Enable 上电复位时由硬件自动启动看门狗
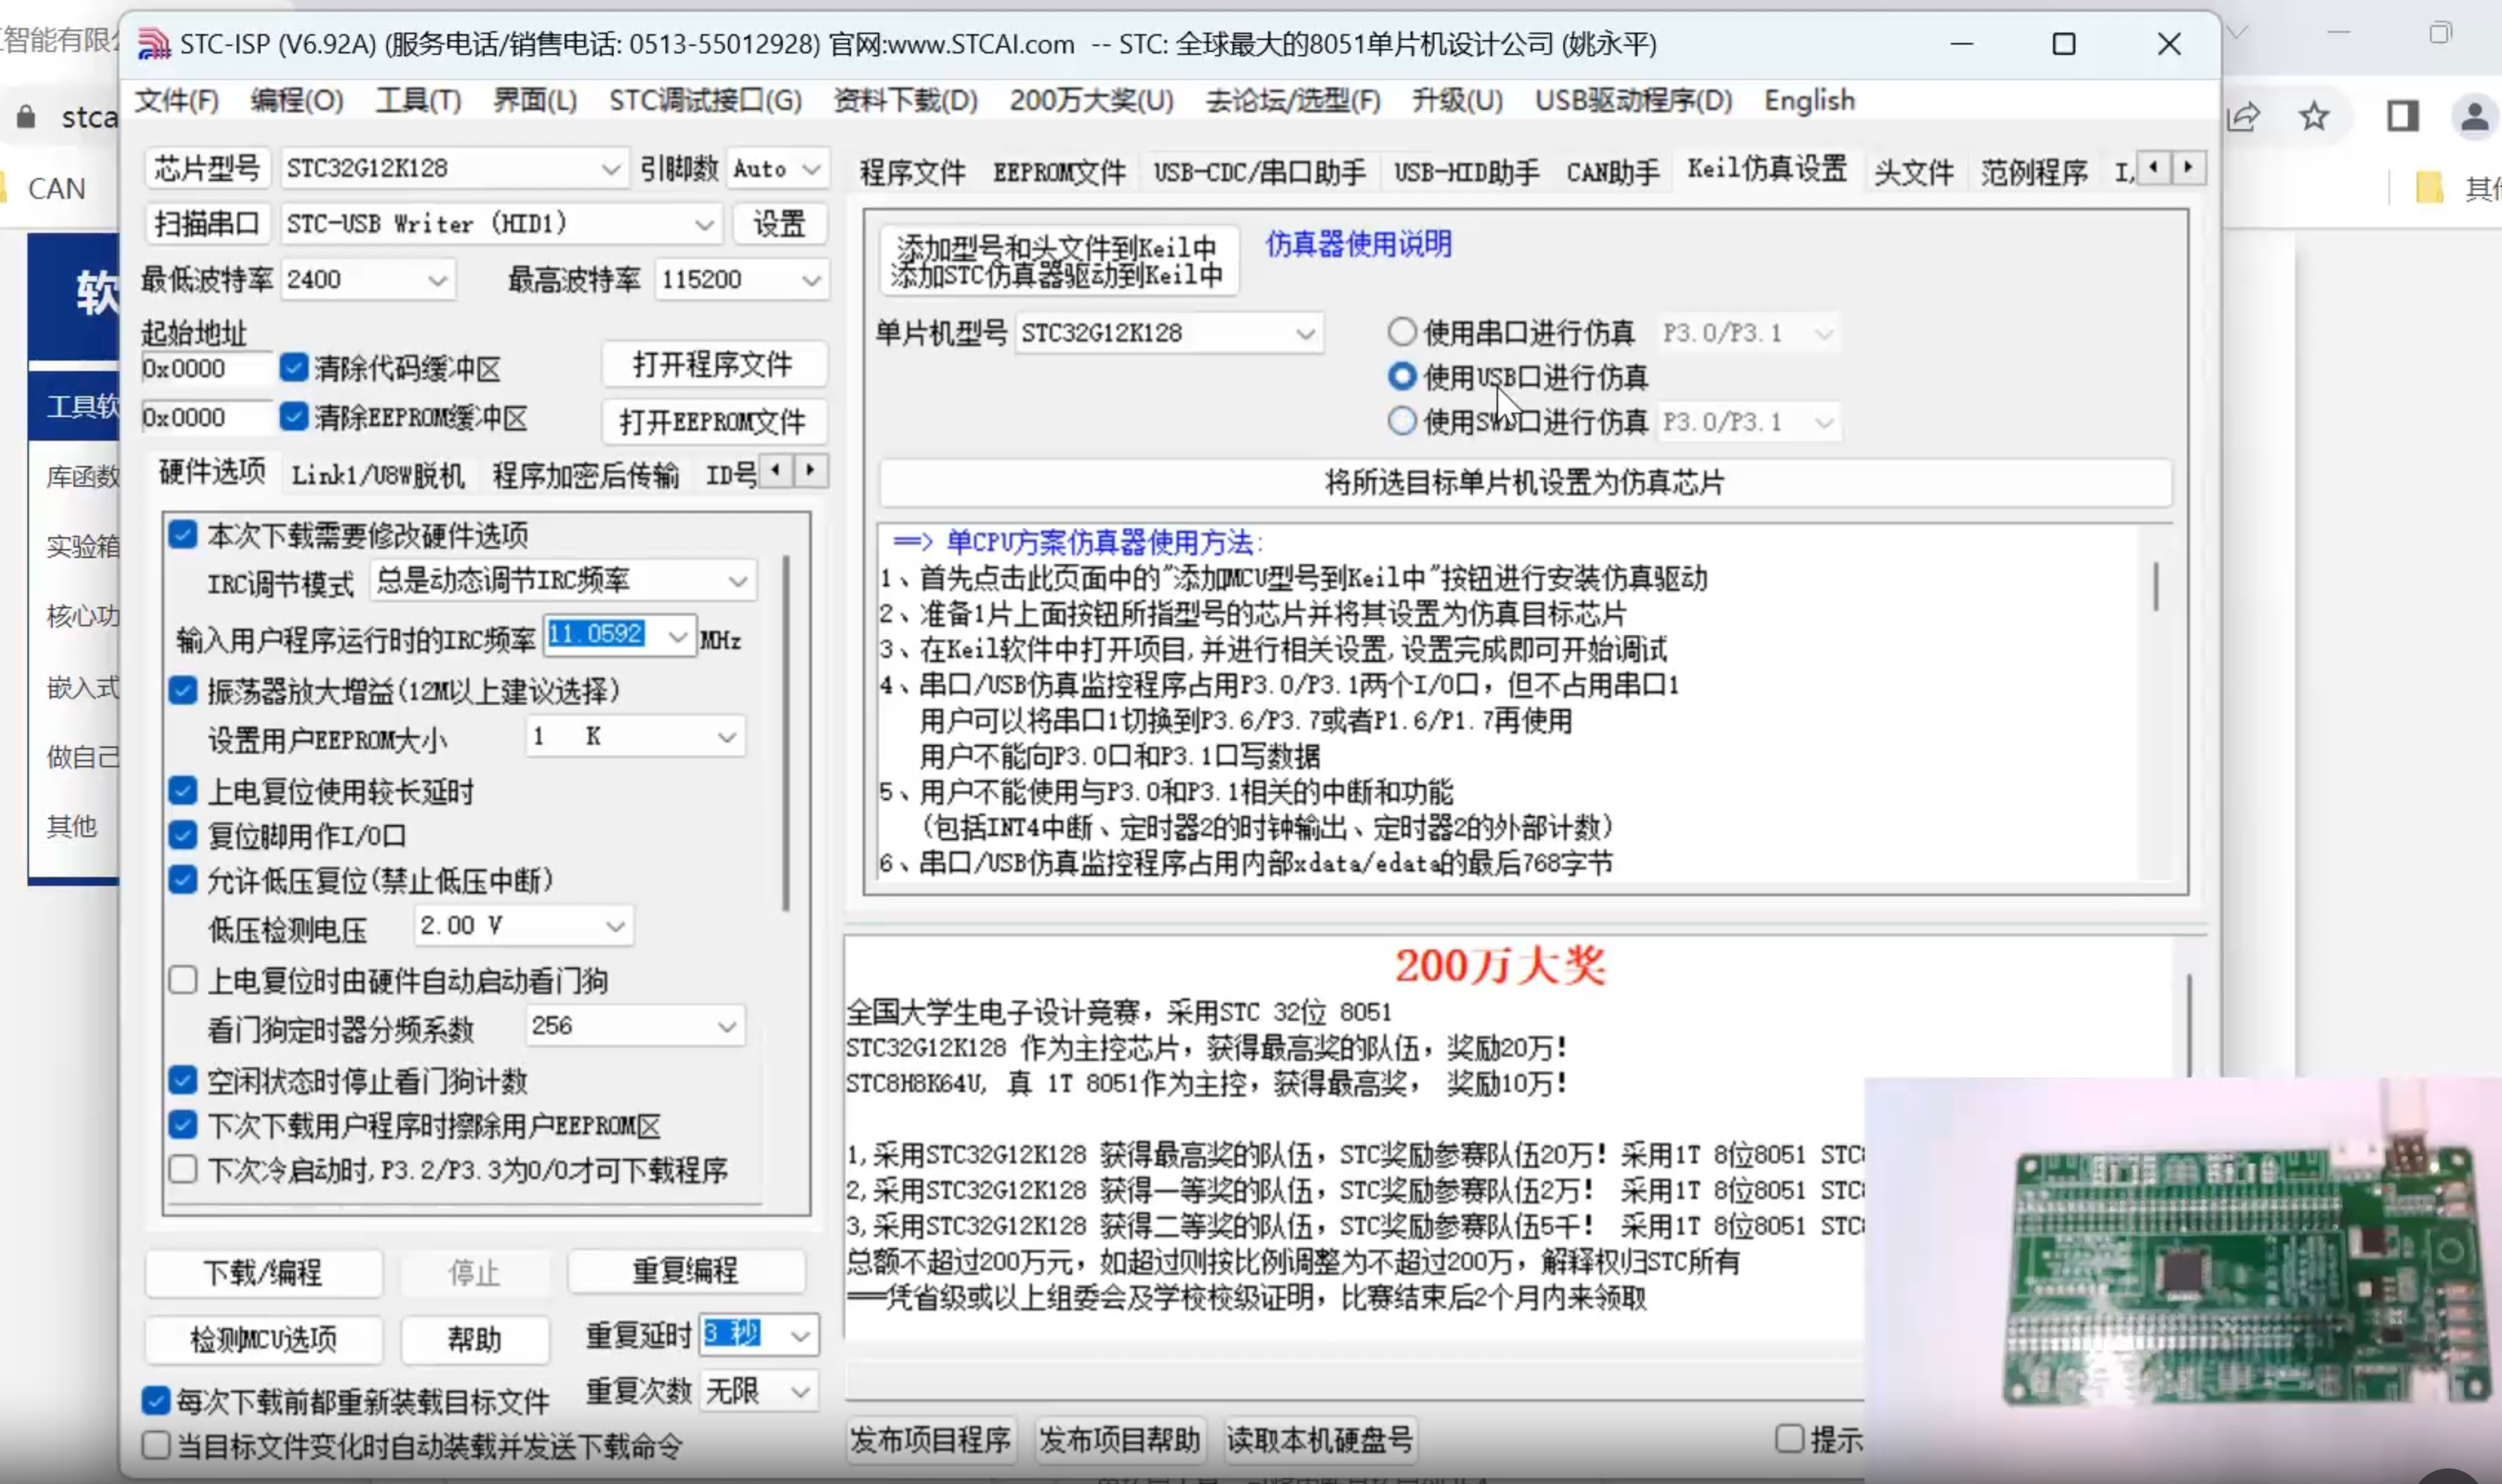This screenshot has height=1484, width=2502. pyautogui.click(x=182, y=980)
